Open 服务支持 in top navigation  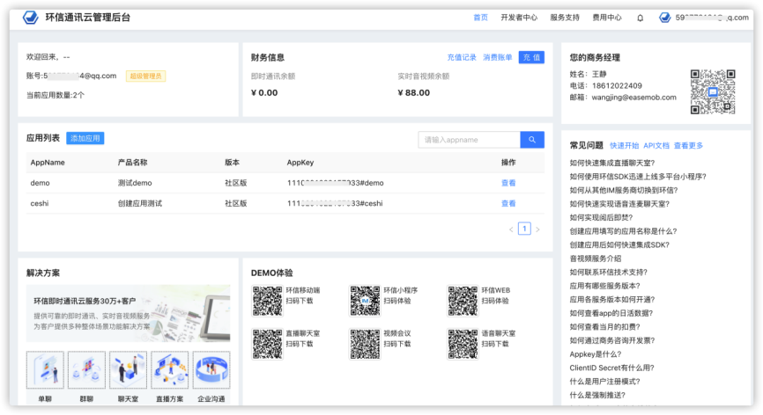pos(565,18)
